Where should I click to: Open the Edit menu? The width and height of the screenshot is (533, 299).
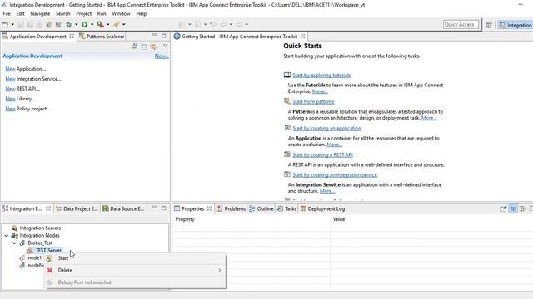(x=20, y=13)
